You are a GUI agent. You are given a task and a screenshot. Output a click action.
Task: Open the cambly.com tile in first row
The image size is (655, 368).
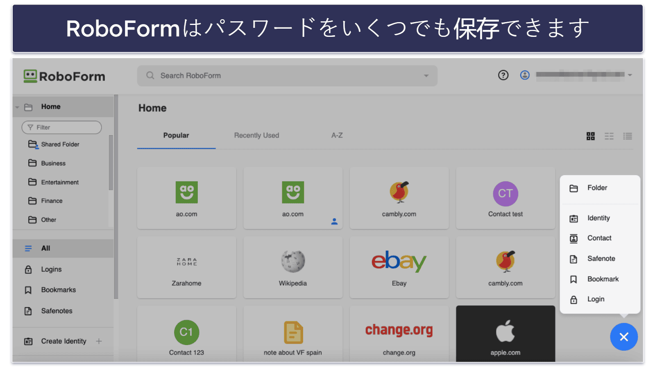click(x=399, y=198)
